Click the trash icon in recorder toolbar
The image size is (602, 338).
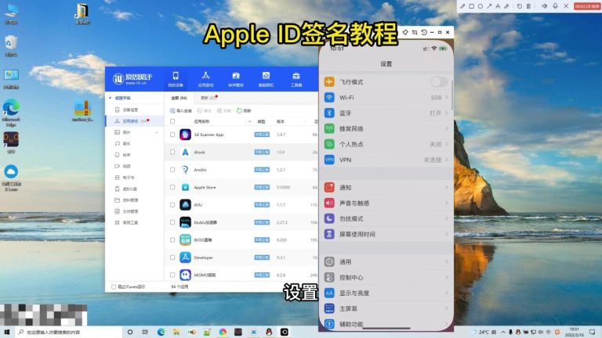528,6
